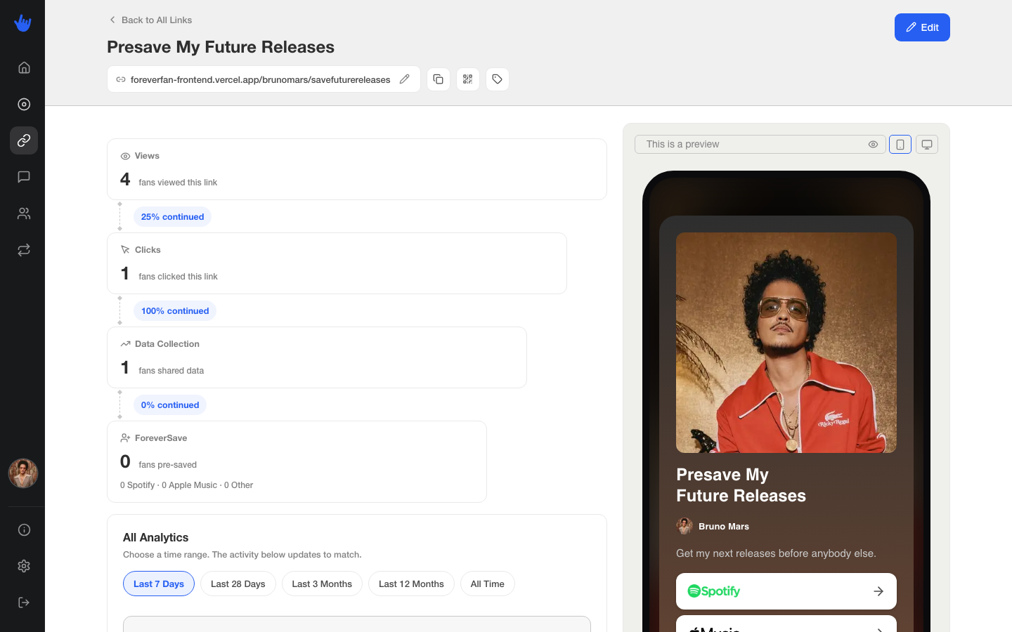Edit the URL with pencil icon
The image size is (1012, 632).
click(x=405, y=79)
